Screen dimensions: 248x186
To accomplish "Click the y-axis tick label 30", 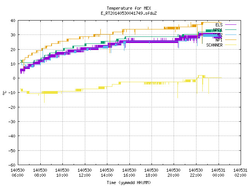I will point(13,35).
